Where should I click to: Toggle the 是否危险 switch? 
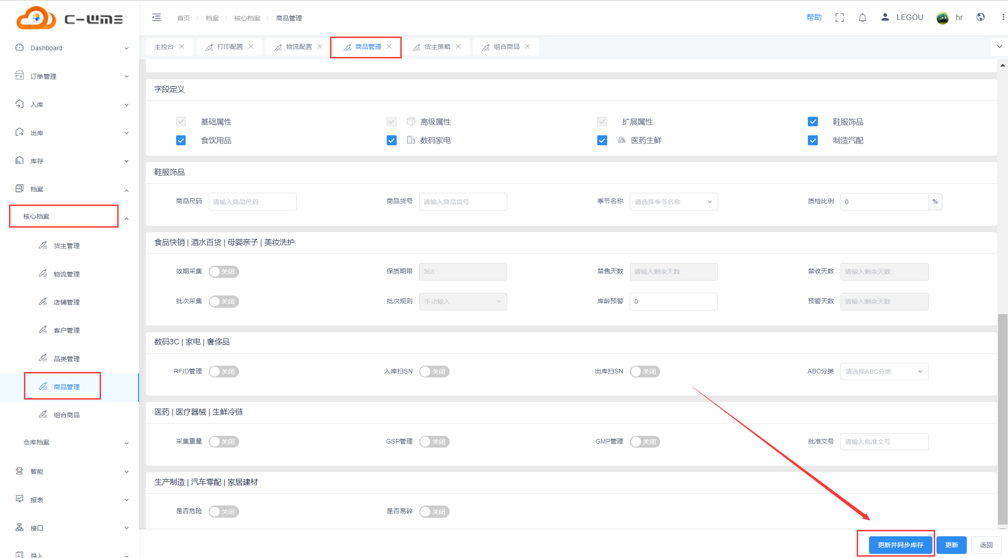click(224, 512)
